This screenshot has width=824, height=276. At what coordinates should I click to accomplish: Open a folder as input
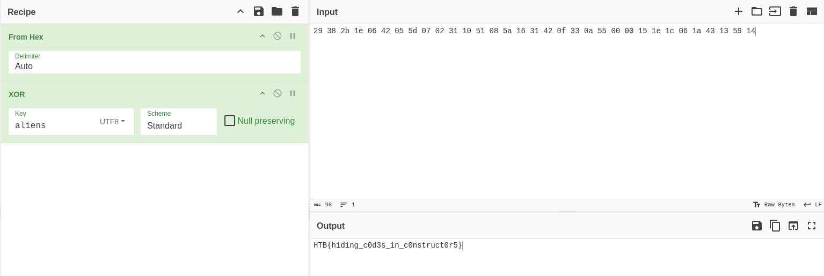click(x=757, y=11)
